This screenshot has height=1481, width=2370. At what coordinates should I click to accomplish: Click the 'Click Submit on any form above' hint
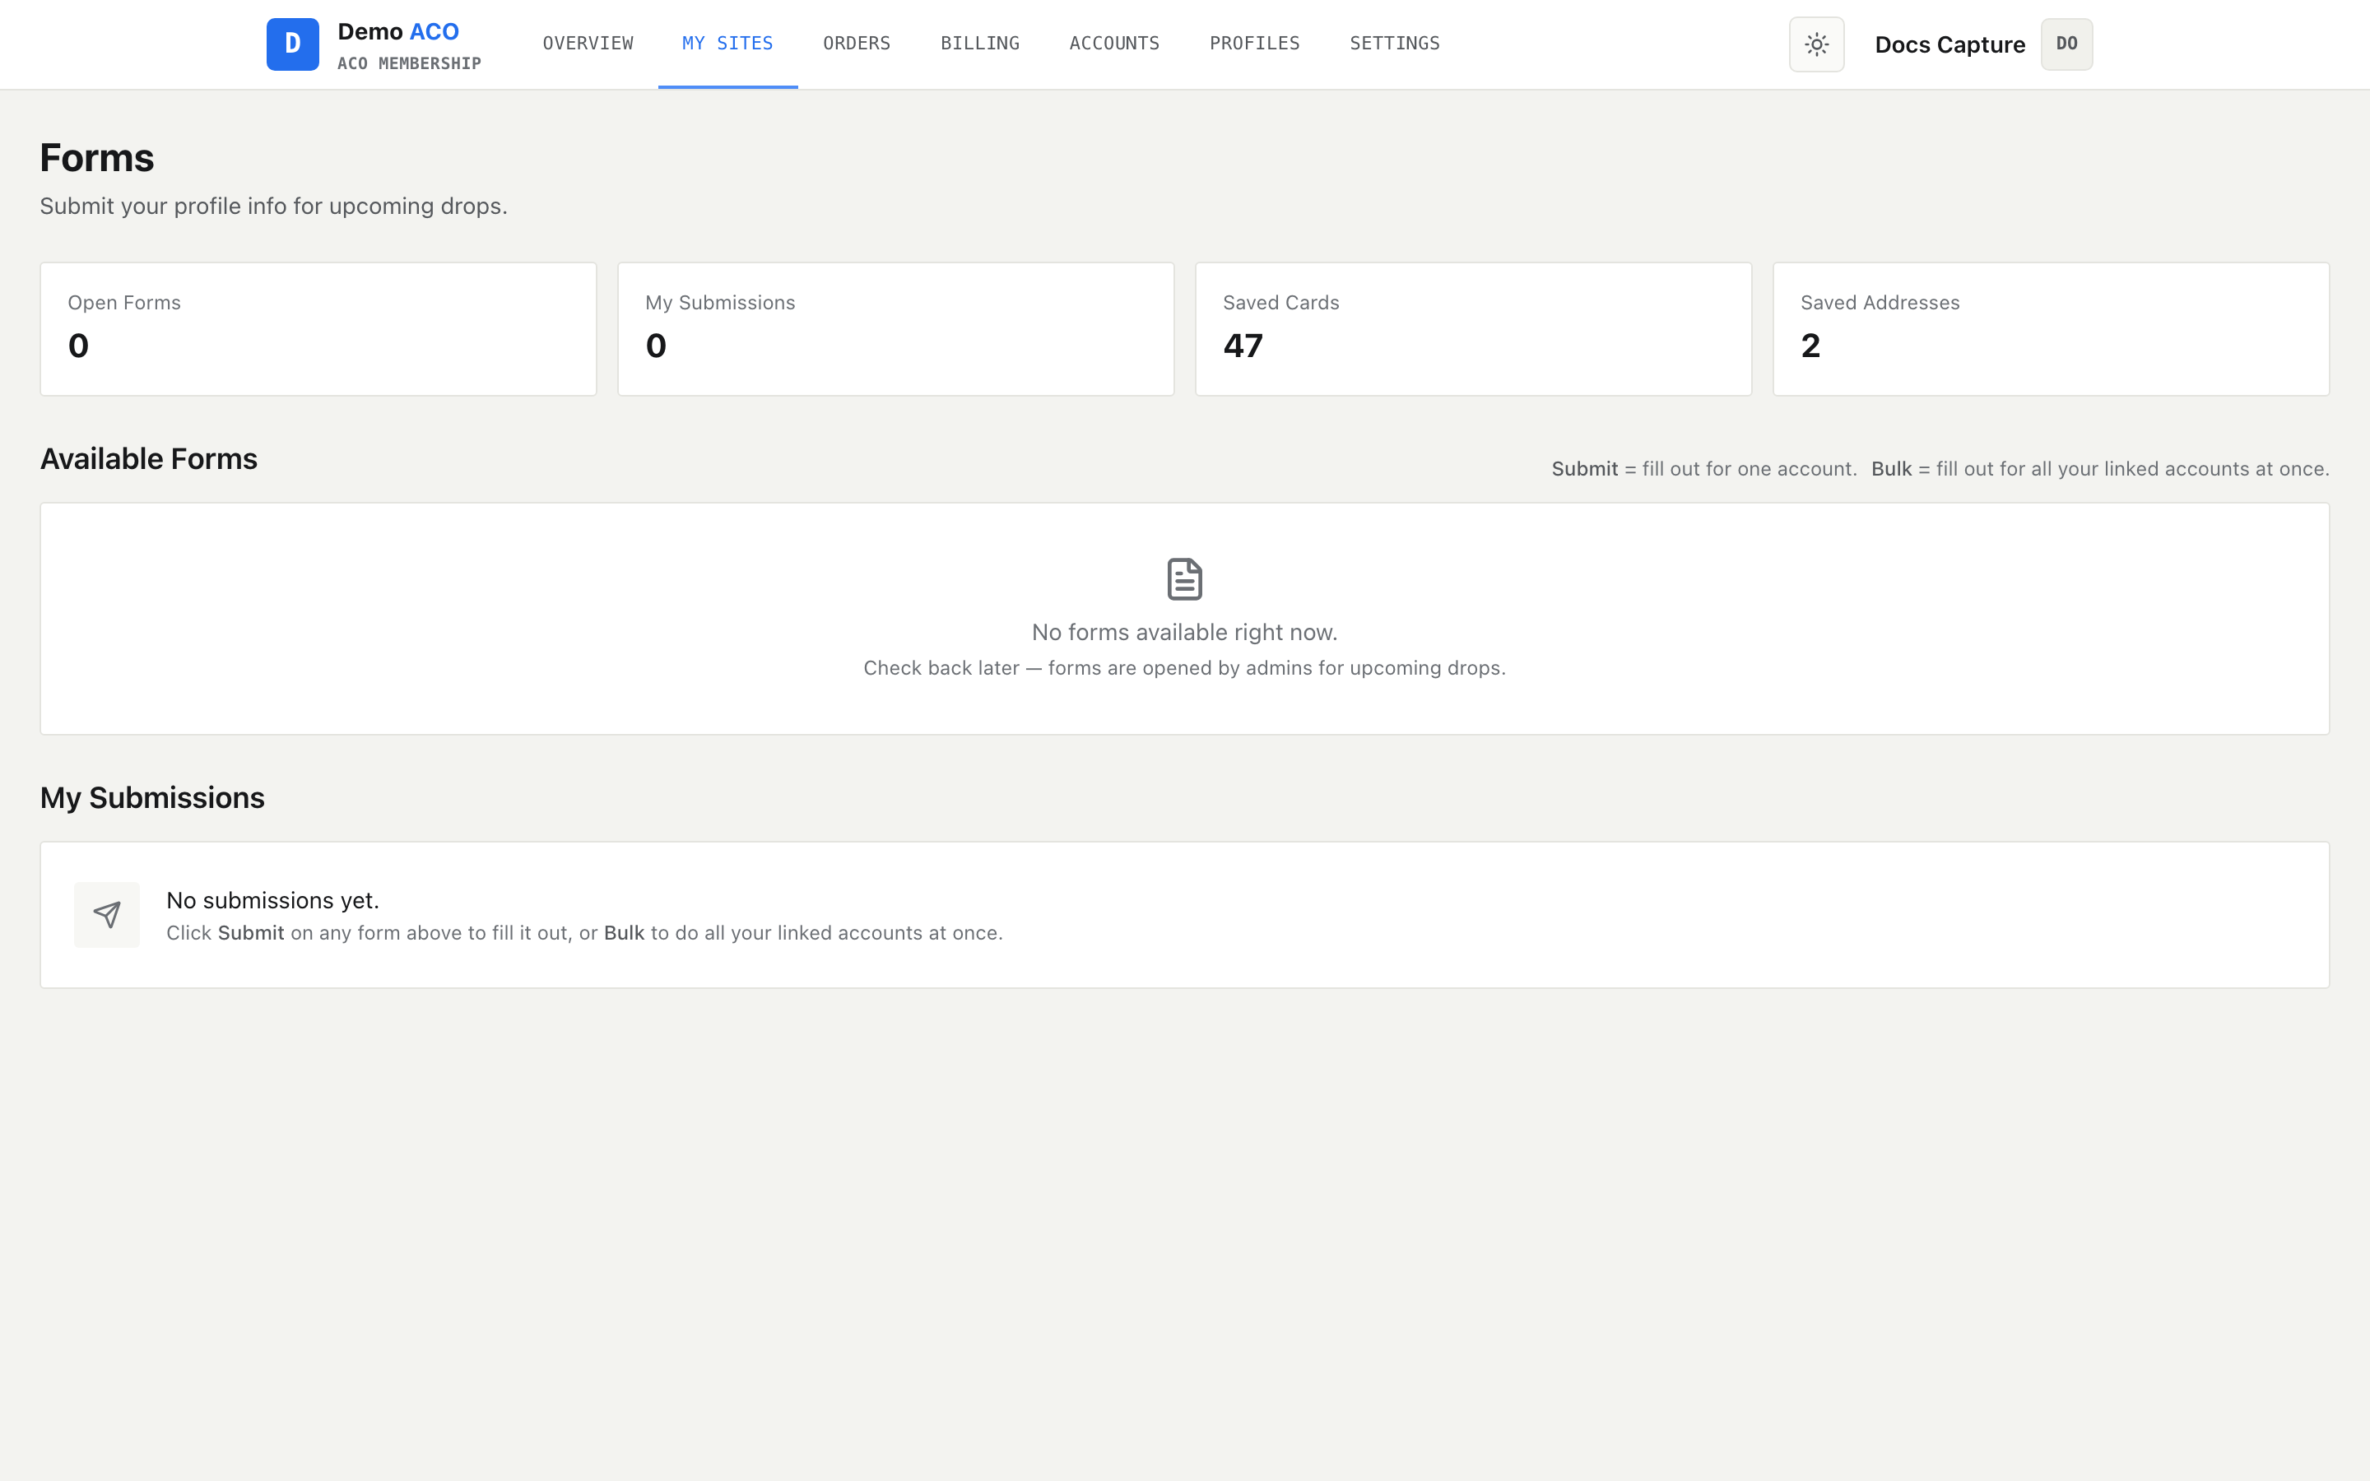584,932
